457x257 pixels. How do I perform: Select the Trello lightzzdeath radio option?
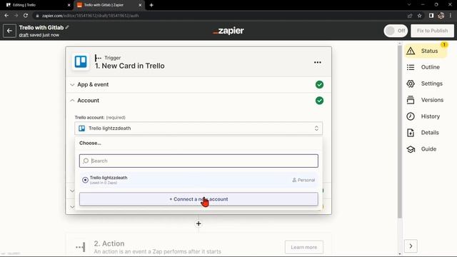(x=85, y=180)
